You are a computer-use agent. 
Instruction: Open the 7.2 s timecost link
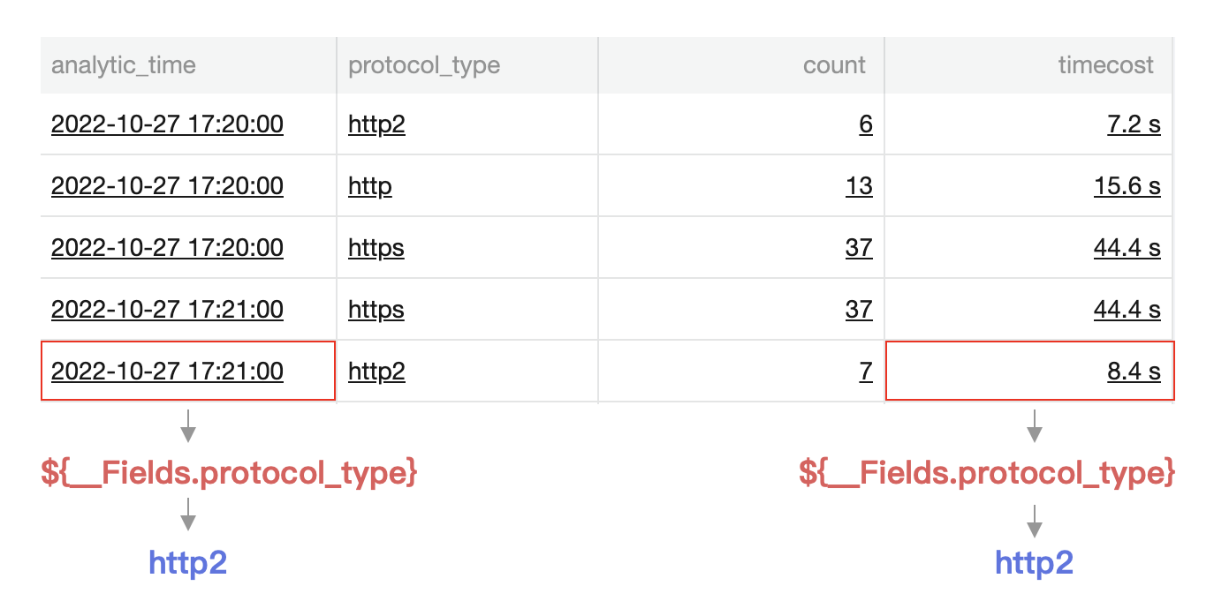pos(1134,124)
